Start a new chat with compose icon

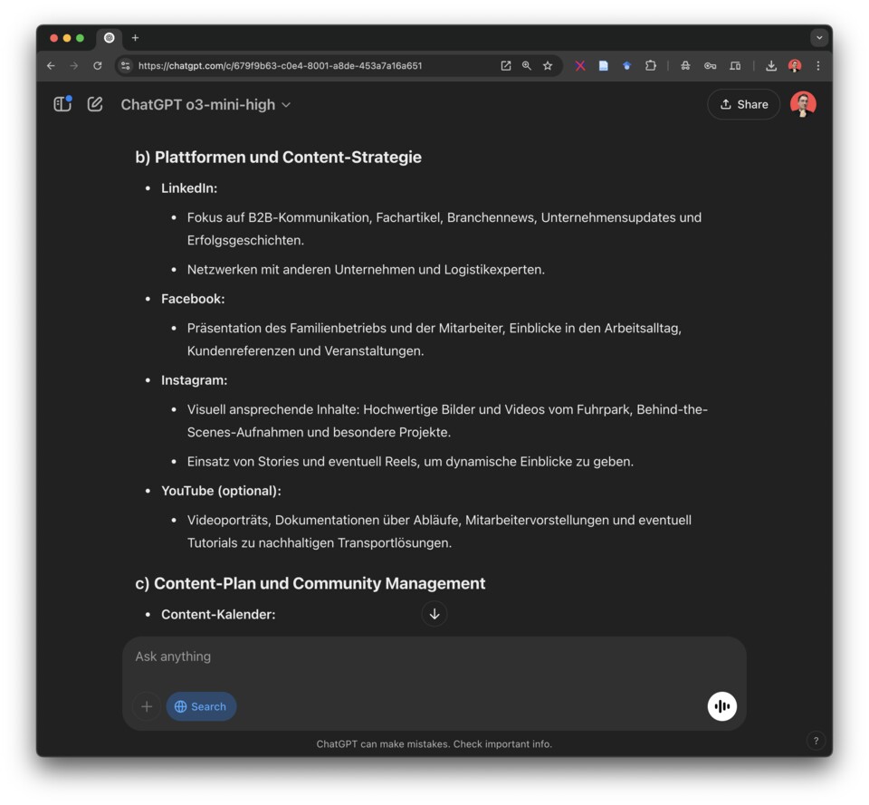pos(95,104)
